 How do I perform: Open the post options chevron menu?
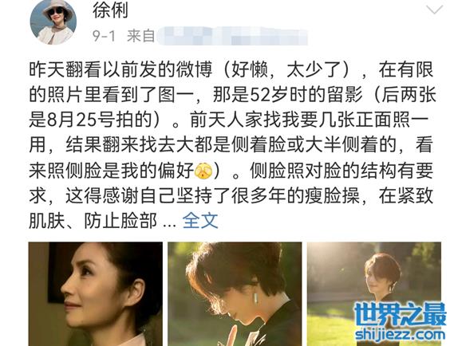click(x=434, y=10)
